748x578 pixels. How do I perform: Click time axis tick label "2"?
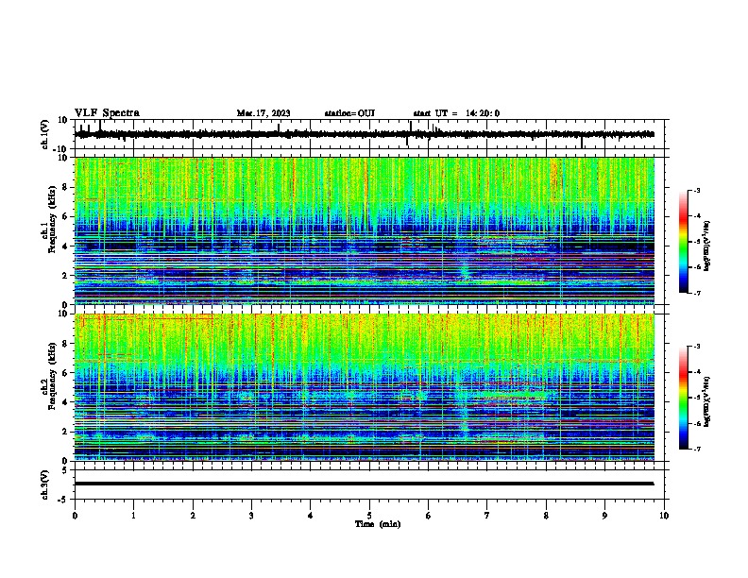pyautogui.click(x=193, y=516)
